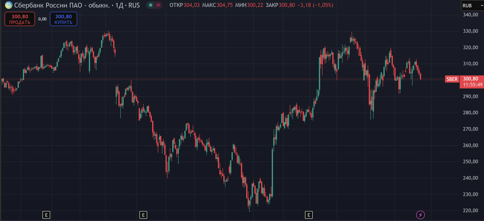Click the 310,00 price axis label

click(470, 63)
